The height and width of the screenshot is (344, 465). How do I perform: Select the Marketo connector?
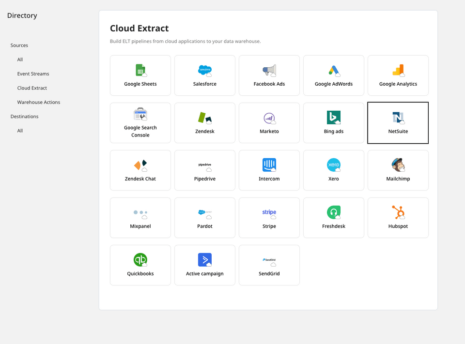[269, 123]
